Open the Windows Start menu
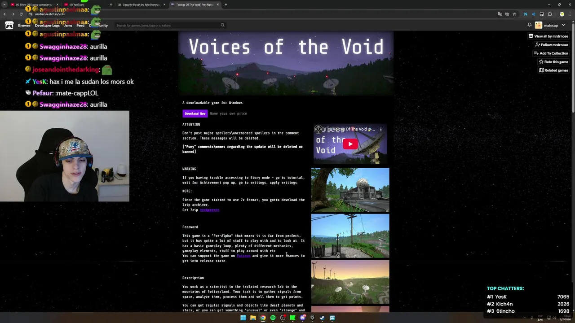Viewport: 575px width, 323px height. click(x=243, y=318)
